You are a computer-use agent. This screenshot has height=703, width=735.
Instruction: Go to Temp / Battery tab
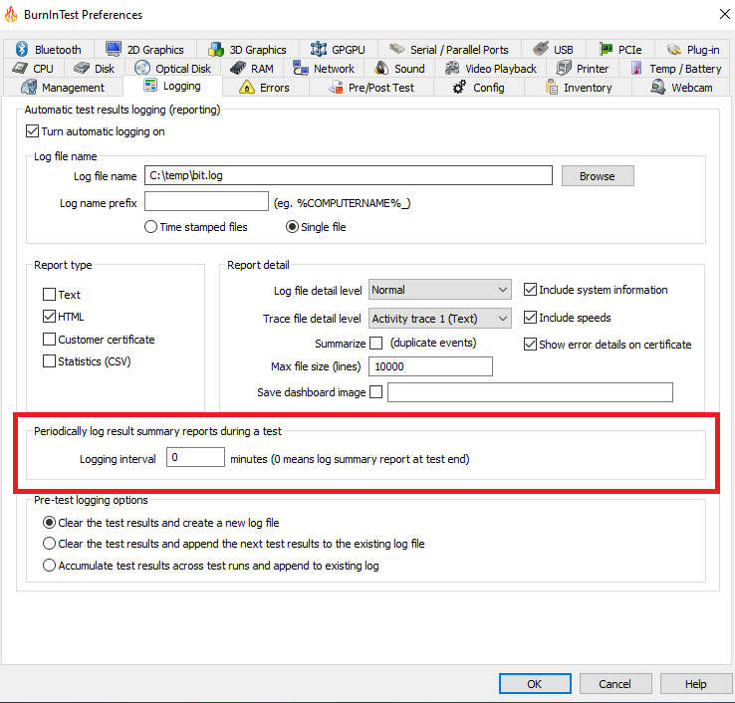[676, 69]
